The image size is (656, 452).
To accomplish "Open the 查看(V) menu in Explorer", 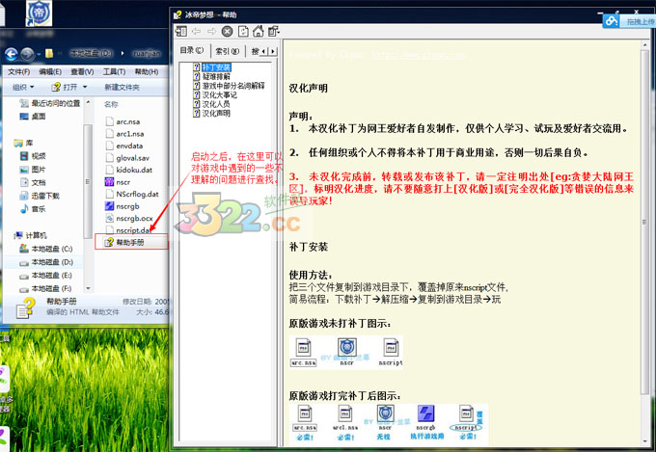I will pos(82,72).
